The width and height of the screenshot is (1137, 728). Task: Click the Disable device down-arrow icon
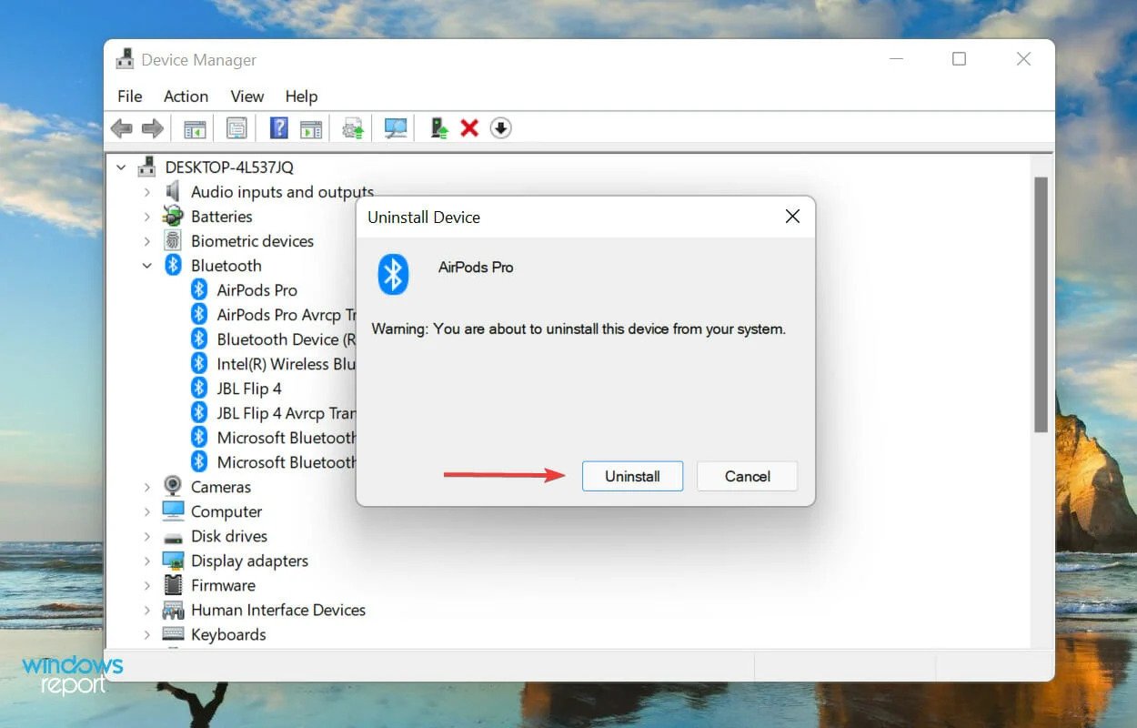(500, 128)
